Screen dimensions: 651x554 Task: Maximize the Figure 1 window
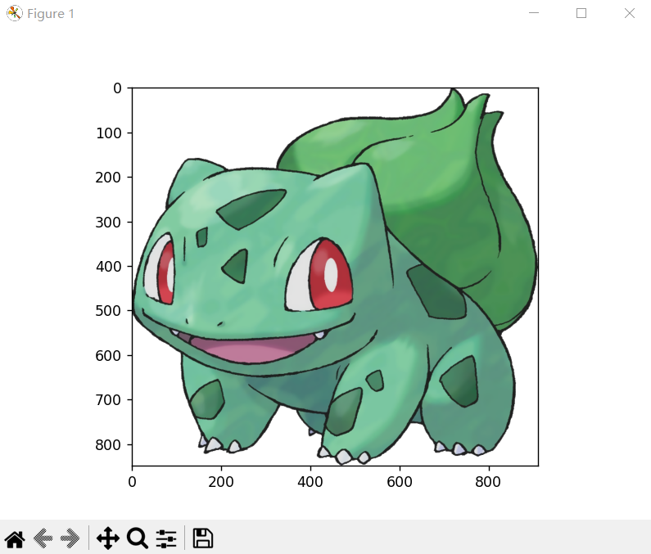pos(581,13)
